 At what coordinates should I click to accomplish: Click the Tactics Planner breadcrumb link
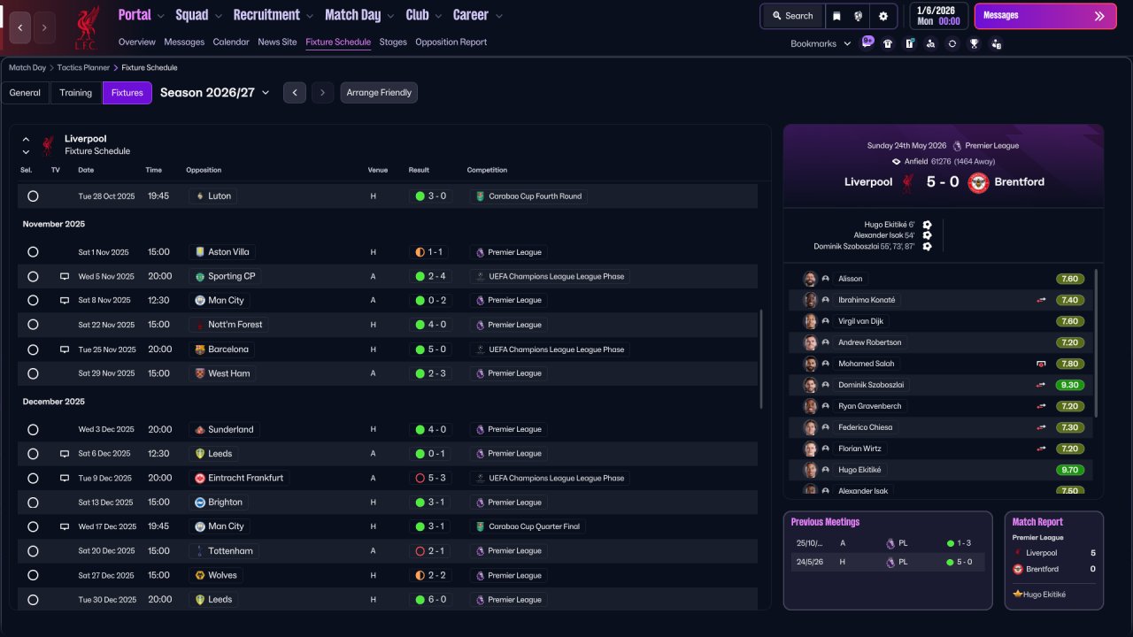83,67
